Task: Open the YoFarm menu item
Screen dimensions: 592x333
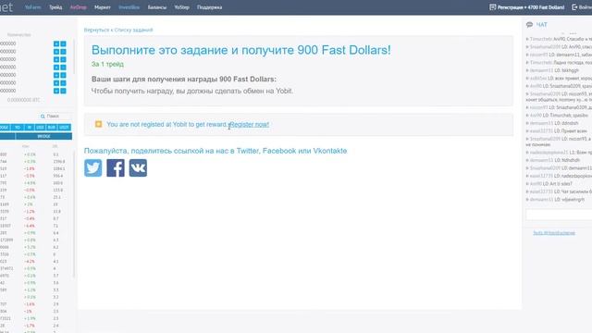Action: pos(32,7)
